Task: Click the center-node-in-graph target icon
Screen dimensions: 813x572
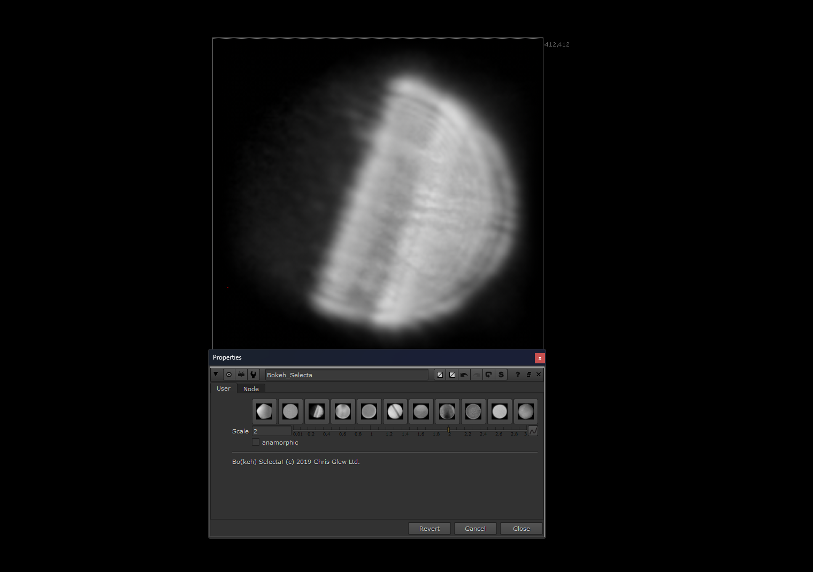Action: pyautogui.click(x=229, y=375)
